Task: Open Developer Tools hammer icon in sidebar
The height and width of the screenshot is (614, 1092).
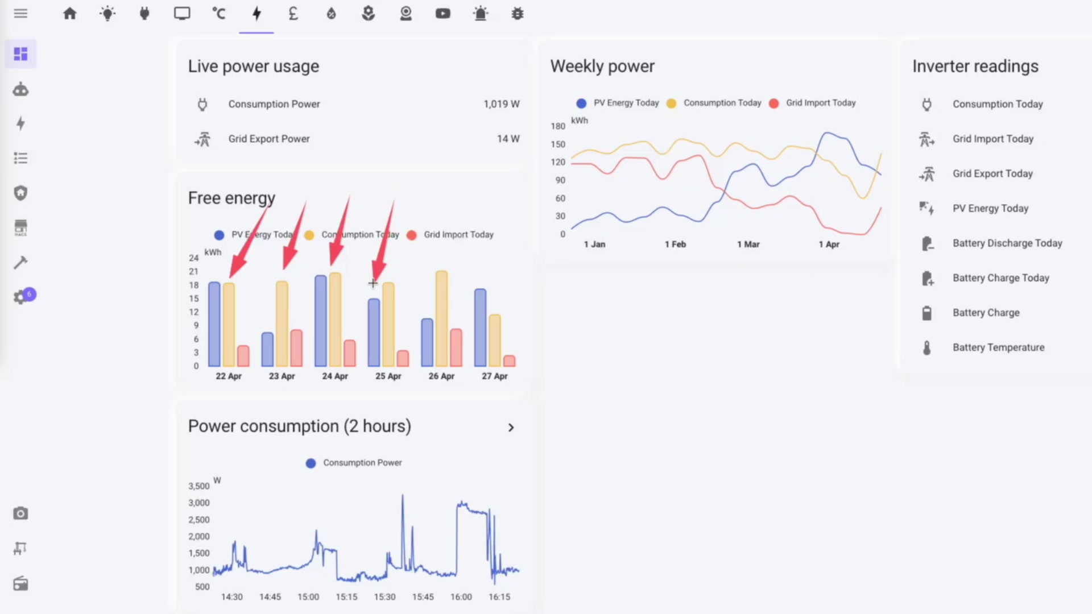Action: [x=20, y=262]
